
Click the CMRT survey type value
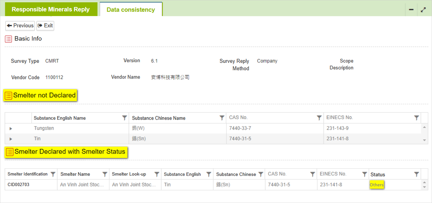52,61
